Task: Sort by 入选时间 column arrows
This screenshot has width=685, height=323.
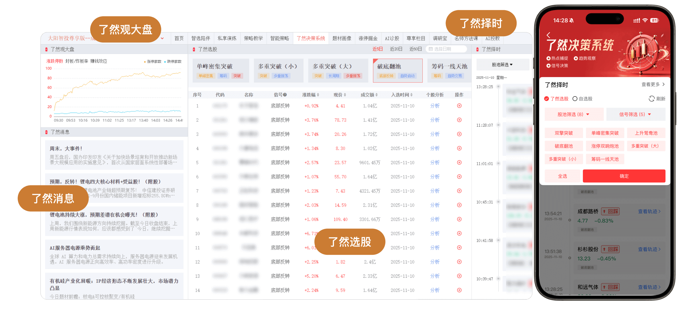Action: pos(411,95)
